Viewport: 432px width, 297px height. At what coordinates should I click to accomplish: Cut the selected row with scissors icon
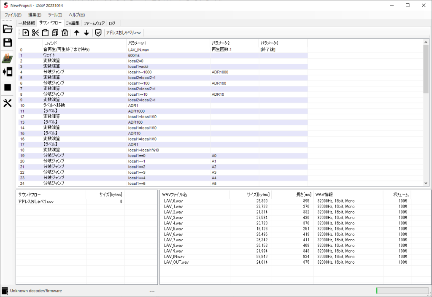35,33
